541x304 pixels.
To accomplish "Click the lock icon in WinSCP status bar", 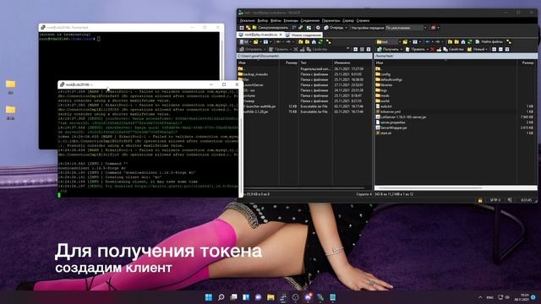I will tap(480, 200).
